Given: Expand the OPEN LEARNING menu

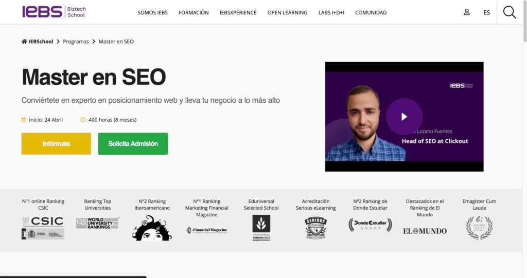Looking at the screenshot, I should tap(287, 12).
